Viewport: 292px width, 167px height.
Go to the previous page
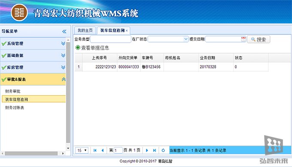click(x=103, y=150)
